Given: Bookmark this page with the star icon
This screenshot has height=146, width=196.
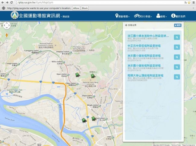Looking at the screenshot, I should (x=189, y=2).
